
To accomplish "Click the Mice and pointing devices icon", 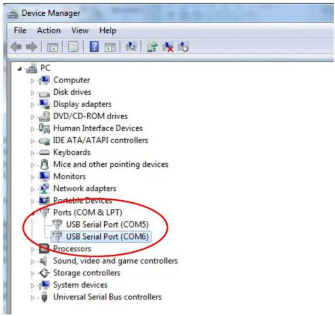I will pos(44,164).
